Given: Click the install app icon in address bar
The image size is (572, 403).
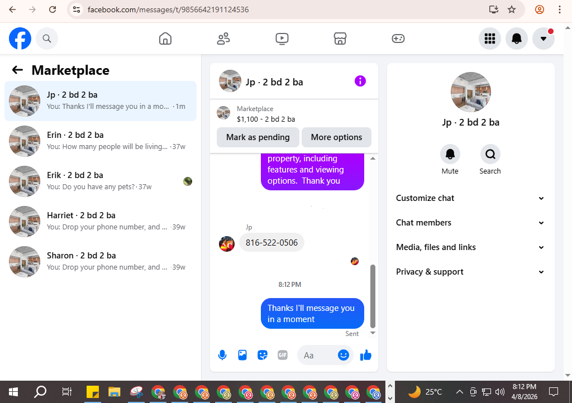Looking at the screenshot, I should 494,9.
